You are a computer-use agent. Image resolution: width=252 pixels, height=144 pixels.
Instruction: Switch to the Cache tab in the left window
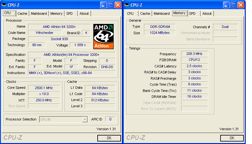pos(22,13)
